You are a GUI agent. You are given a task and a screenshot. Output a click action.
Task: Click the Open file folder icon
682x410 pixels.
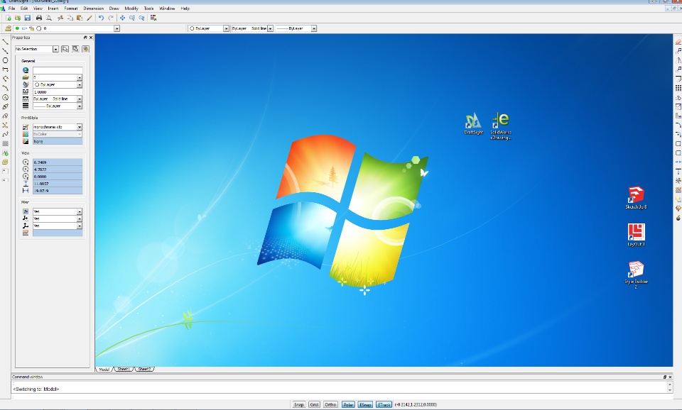(x=18, y=18)
